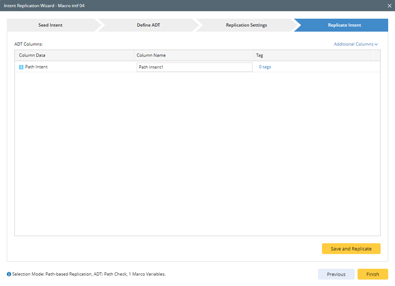Open the Replication Settings step
The width and height of the screenshot is (395, 286).
[x=246, y=25]
